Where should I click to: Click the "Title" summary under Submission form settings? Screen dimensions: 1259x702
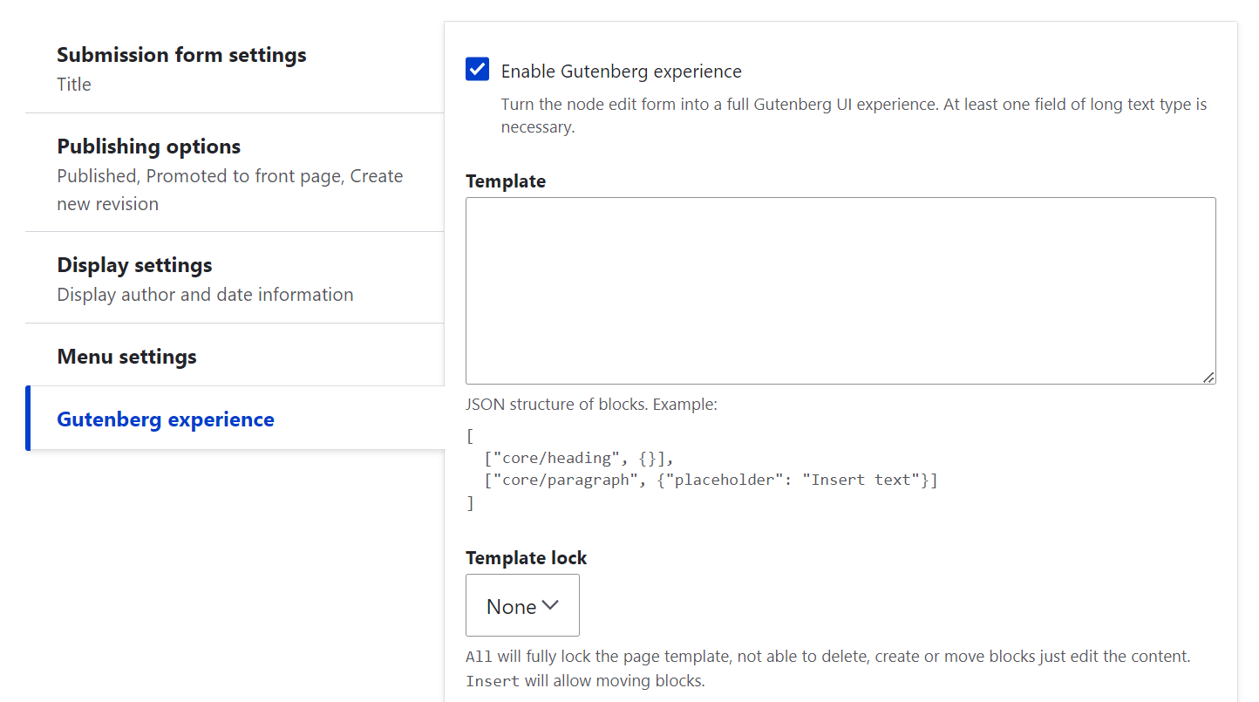(74, 85)
